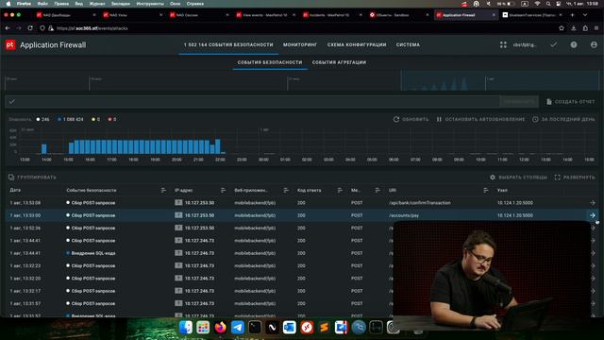604x340 pixels.
Task: Open details arrow for /accounts/pay event row
Action: (593, 215)
